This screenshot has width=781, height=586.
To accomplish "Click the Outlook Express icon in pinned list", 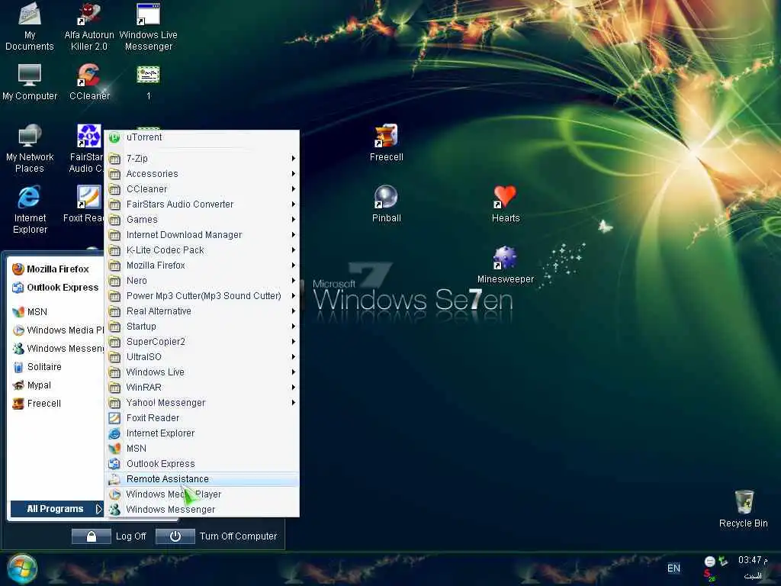I will coord(18,288).
